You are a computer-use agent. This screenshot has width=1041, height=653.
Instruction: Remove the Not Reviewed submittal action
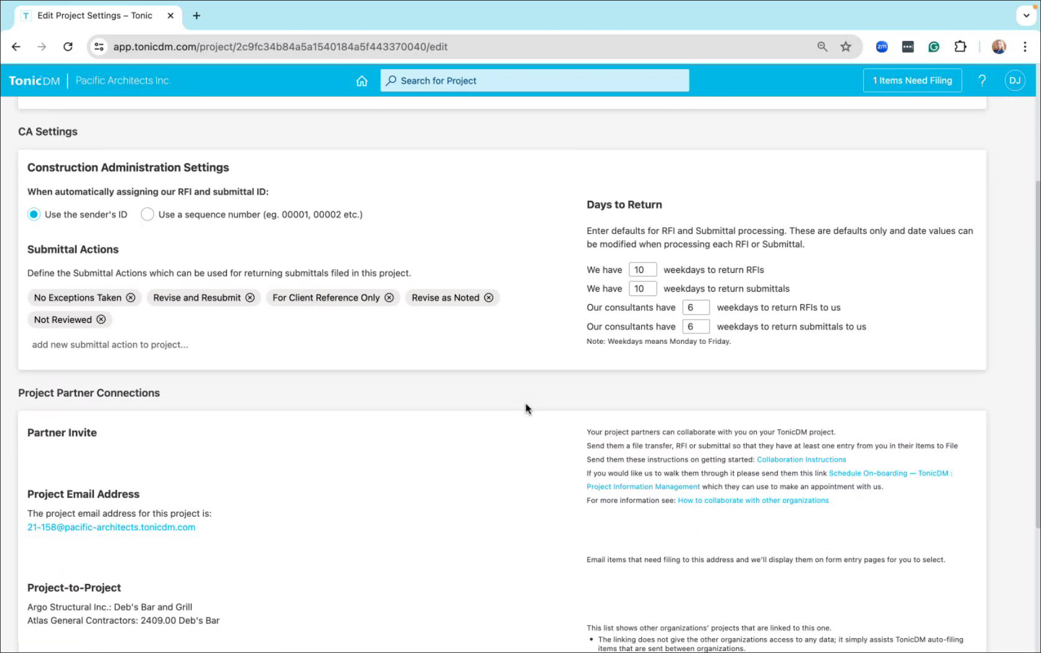point(101,320)
